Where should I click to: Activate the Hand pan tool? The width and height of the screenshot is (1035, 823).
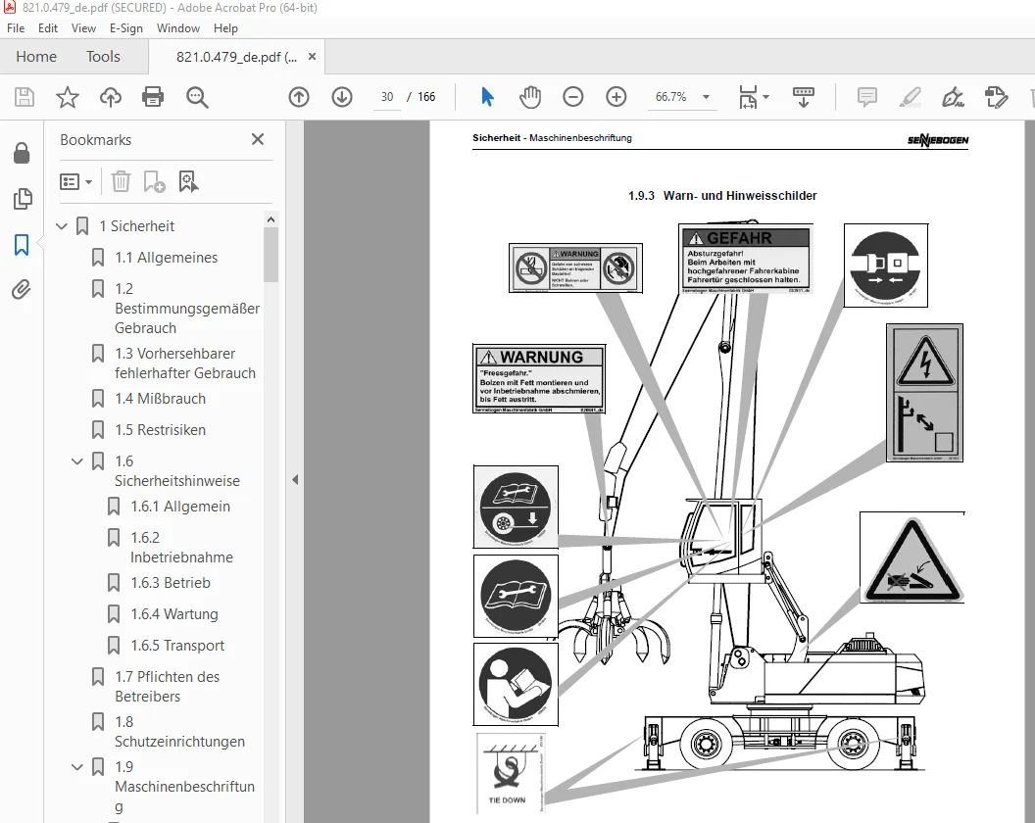[x=530, y=97]
